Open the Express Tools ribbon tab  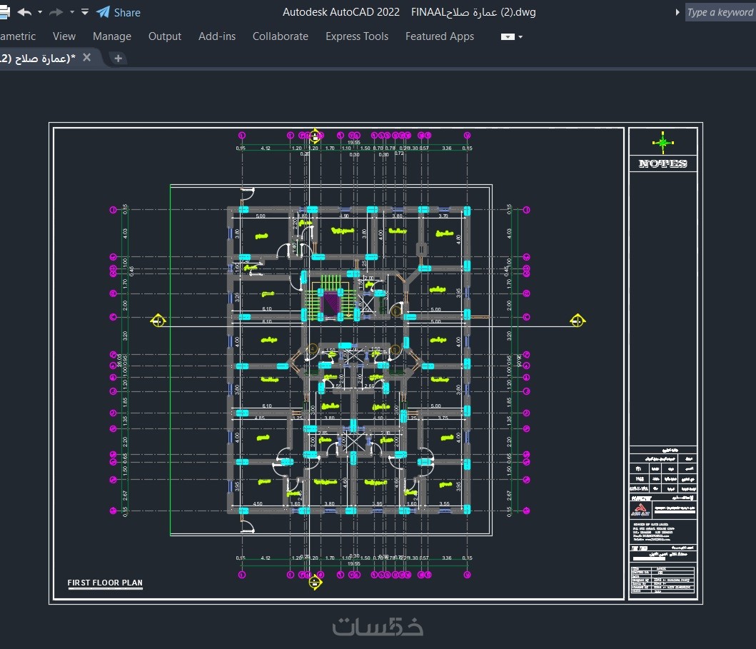point(357,36)
